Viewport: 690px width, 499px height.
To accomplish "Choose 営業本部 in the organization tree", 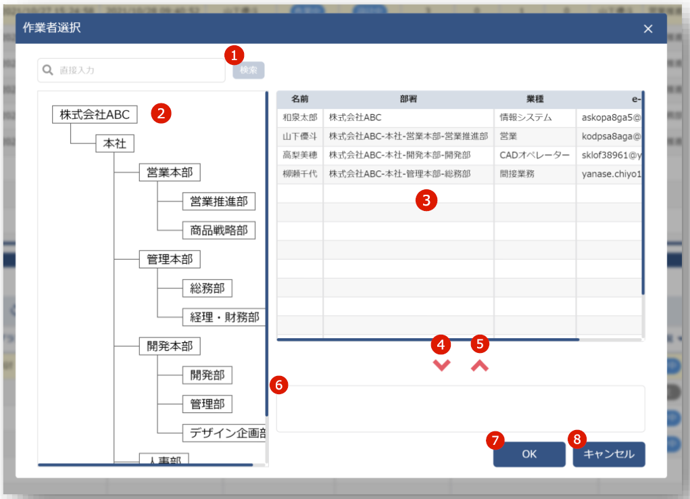I will pyautogui.click(x=170, y=172).
